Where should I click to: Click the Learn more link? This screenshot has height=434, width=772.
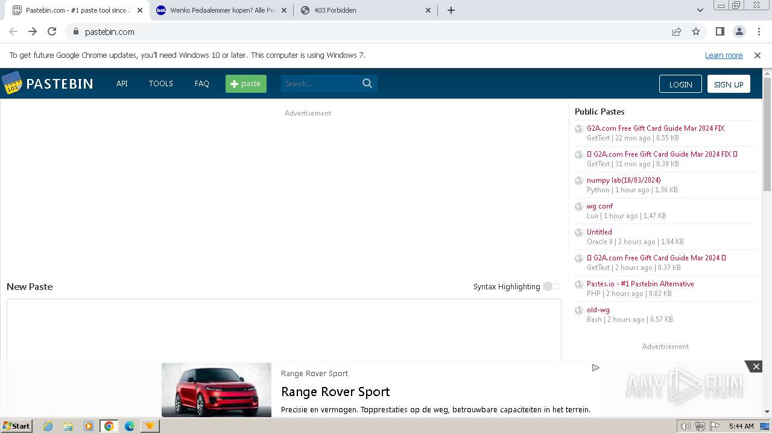click(x=724, y=55)
